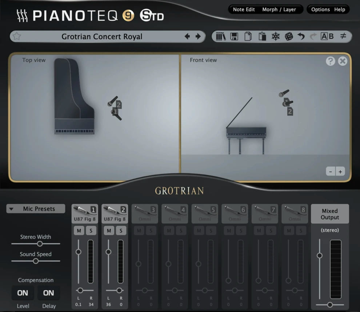Solo microphone channel 2
Viewport: 360px width, 312px height.
coord(121,230)
